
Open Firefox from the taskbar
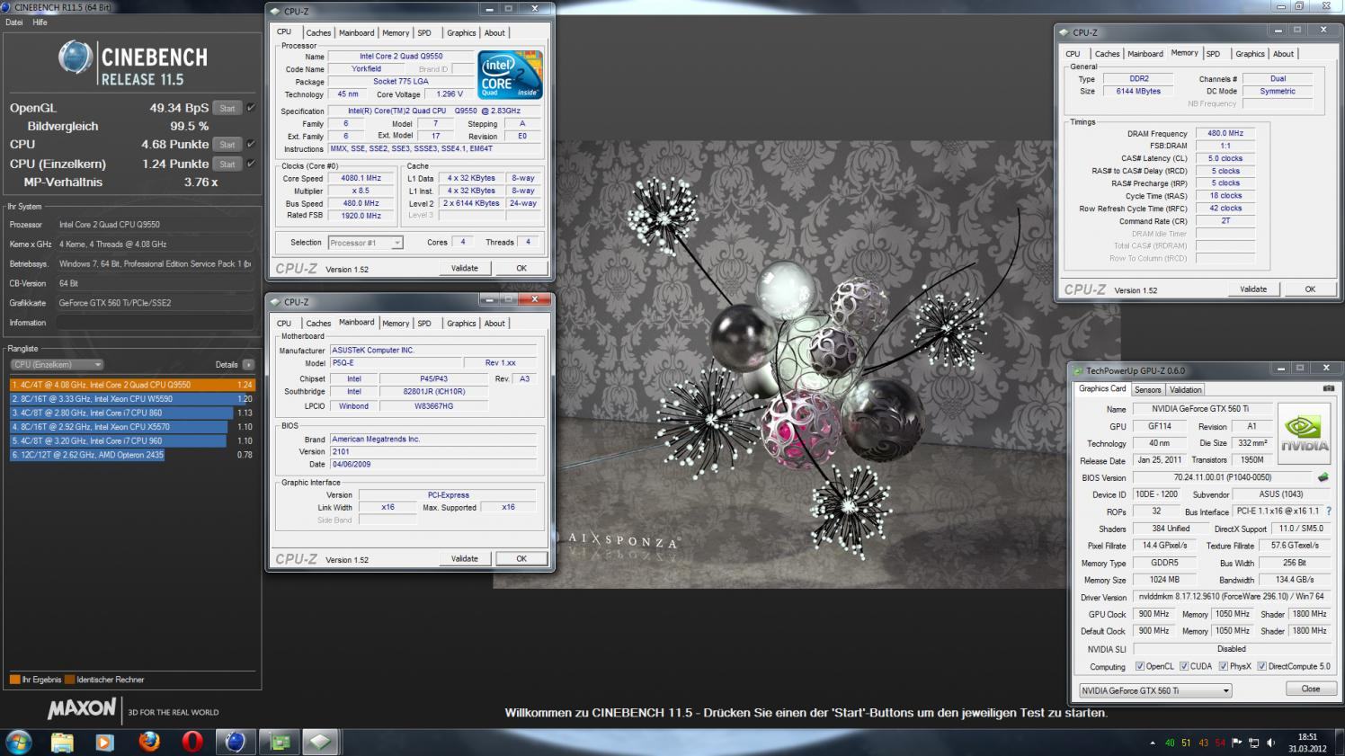pyautogui.click(x=149, y=742)
